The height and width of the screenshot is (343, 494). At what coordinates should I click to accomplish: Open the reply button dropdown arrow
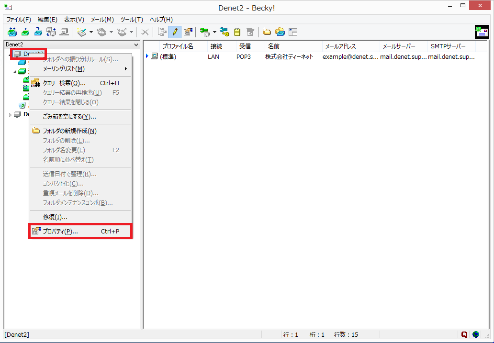[x=111, y=32]
